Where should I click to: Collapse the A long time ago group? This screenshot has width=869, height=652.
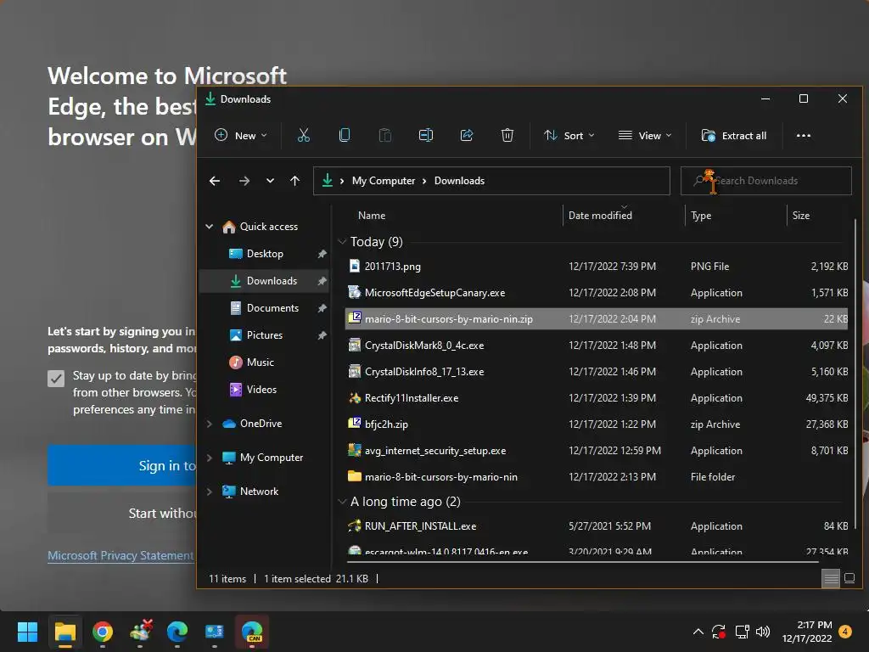tap(342, 502)
